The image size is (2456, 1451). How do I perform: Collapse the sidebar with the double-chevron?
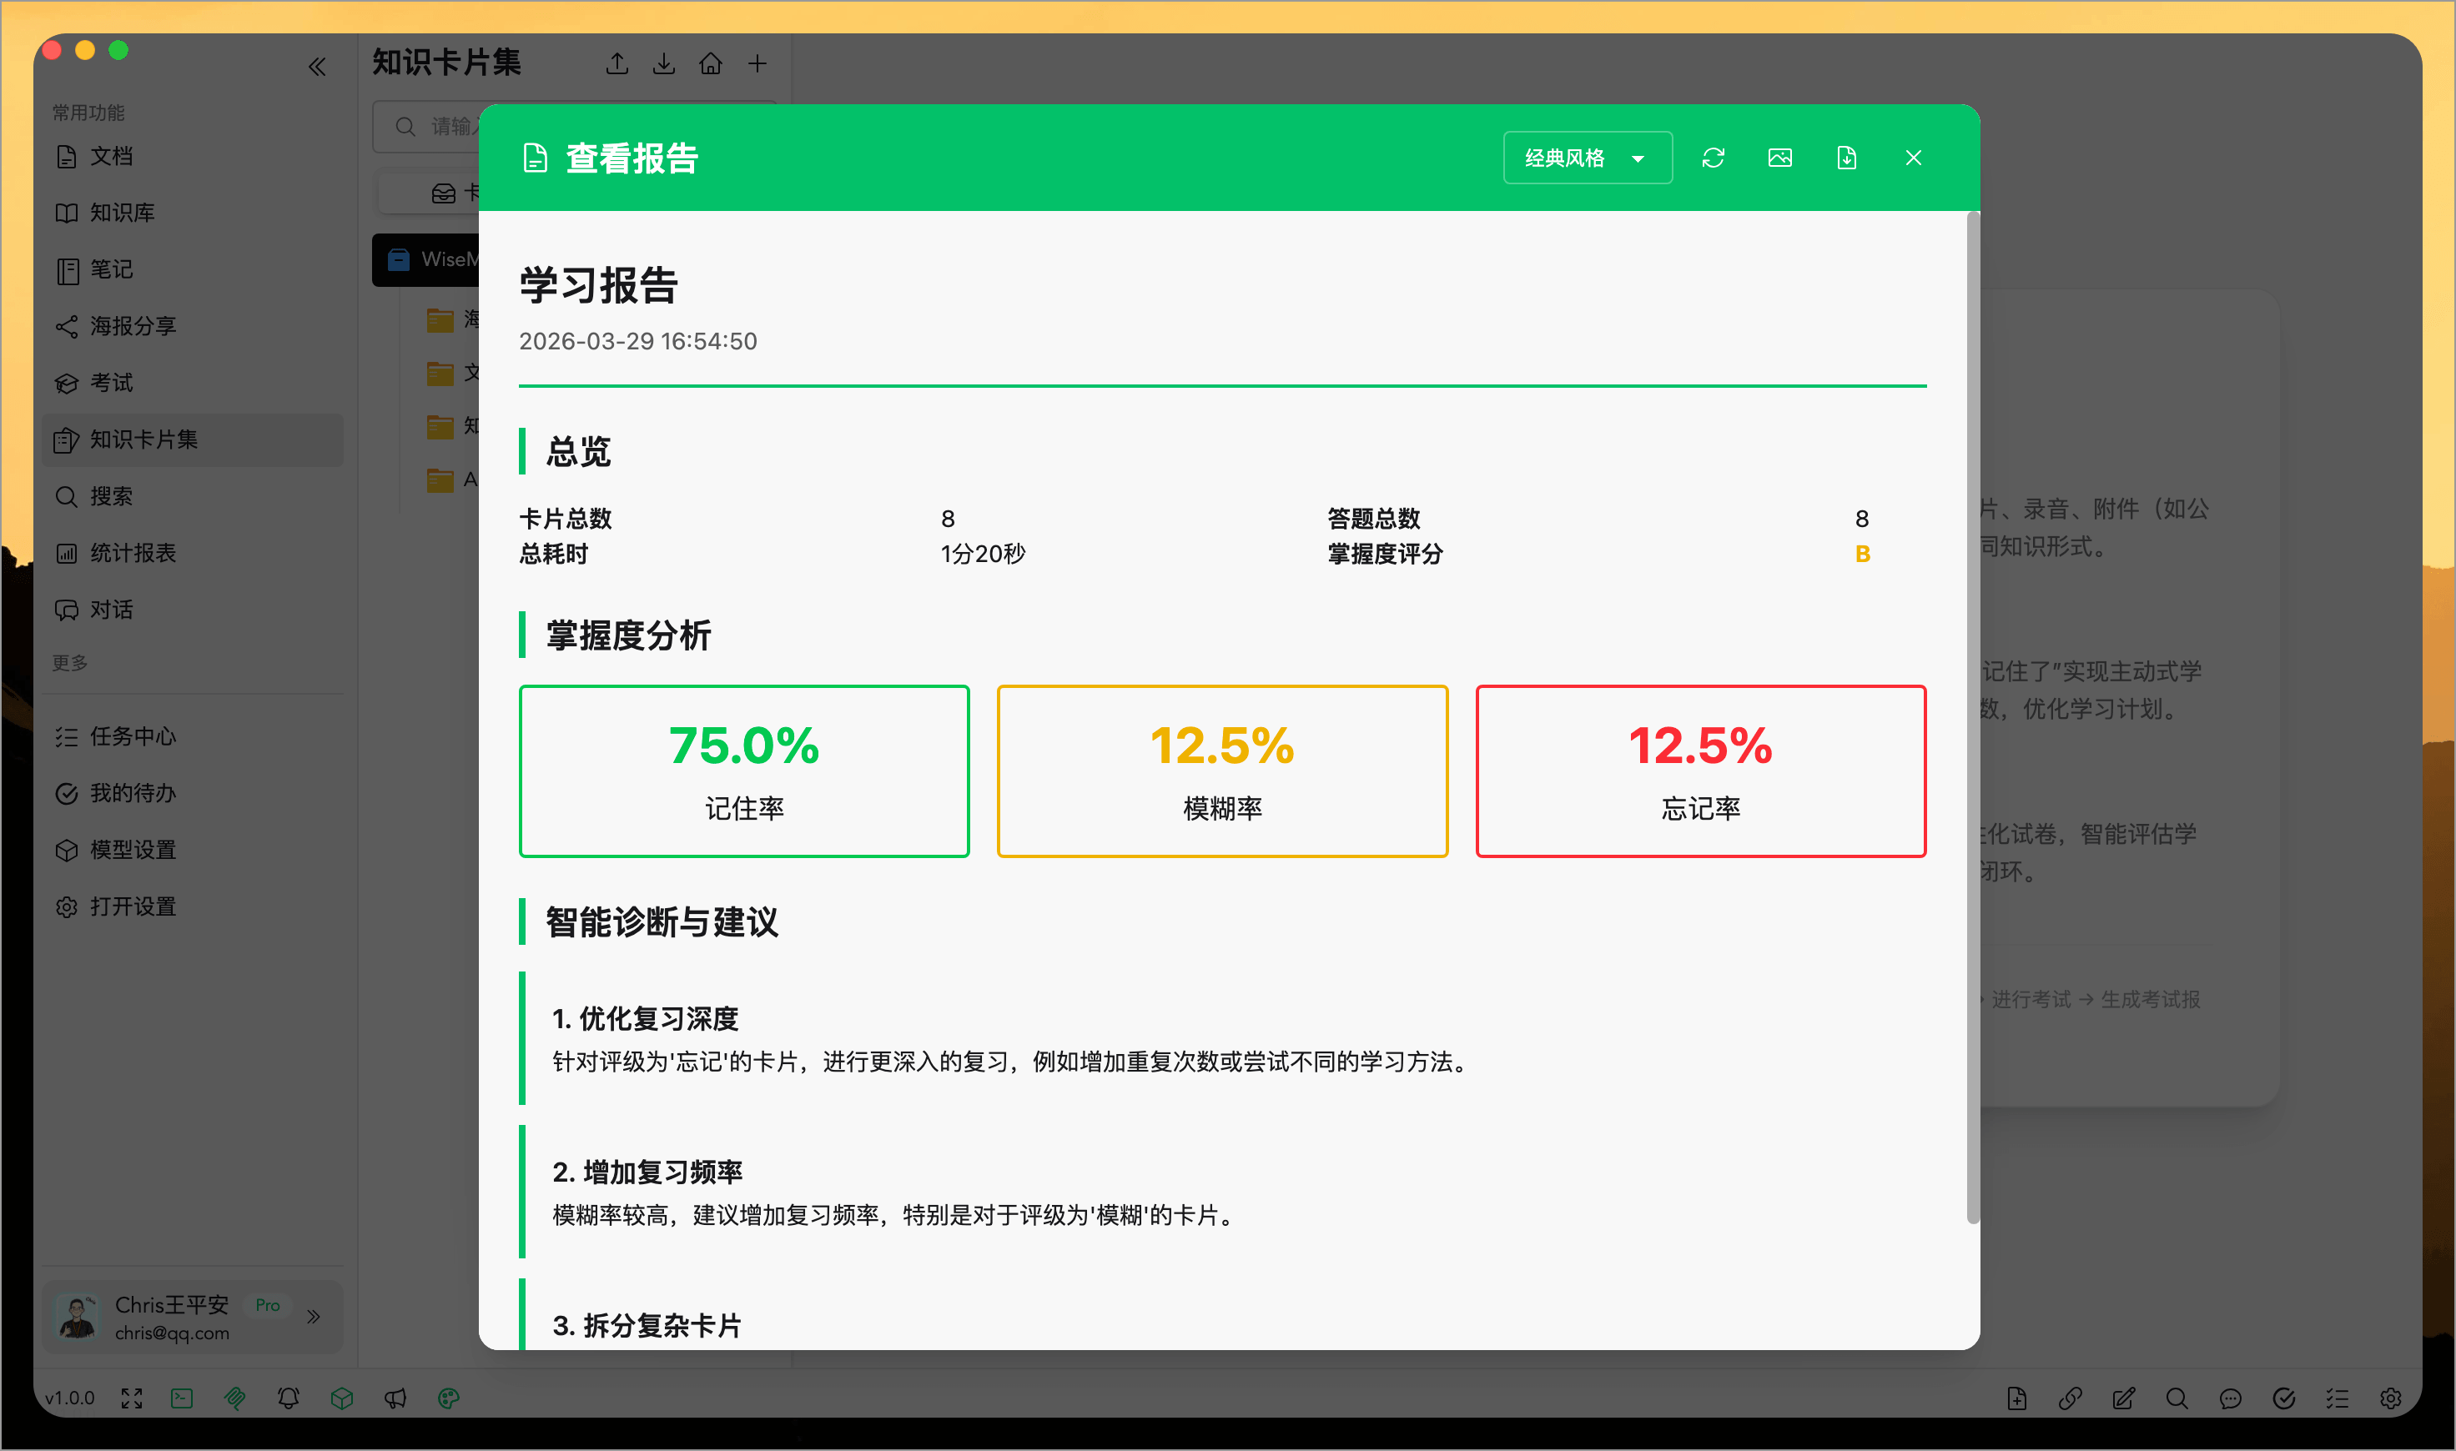pos(317,67)
